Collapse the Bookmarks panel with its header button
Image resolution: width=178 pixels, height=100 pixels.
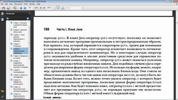coord(29,14)
